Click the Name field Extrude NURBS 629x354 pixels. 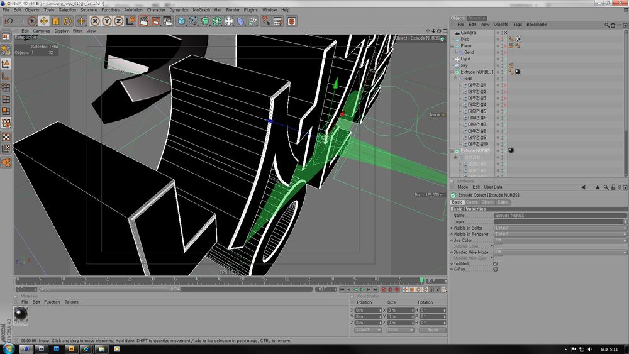[x=560, y=216]
